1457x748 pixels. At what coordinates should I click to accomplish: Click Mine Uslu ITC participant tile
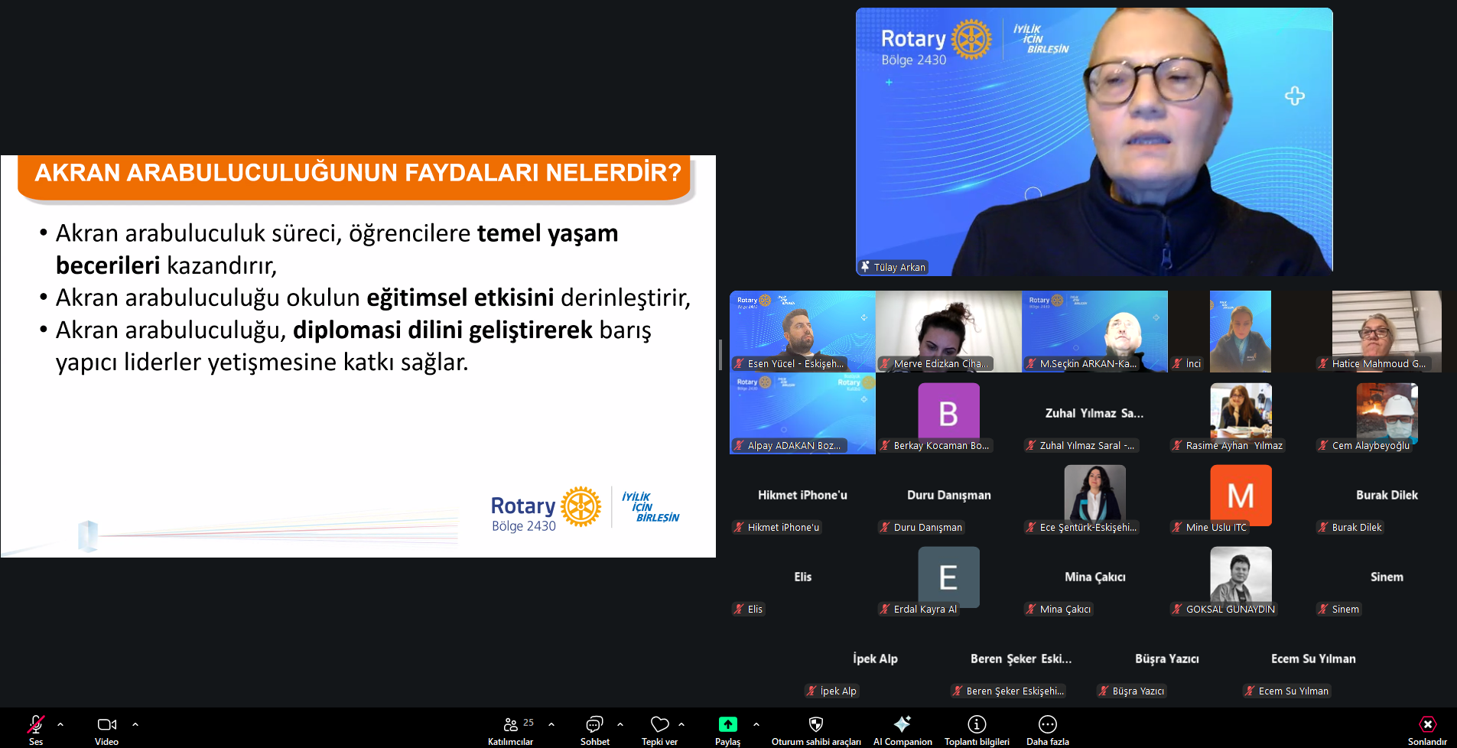(1241, 497)
